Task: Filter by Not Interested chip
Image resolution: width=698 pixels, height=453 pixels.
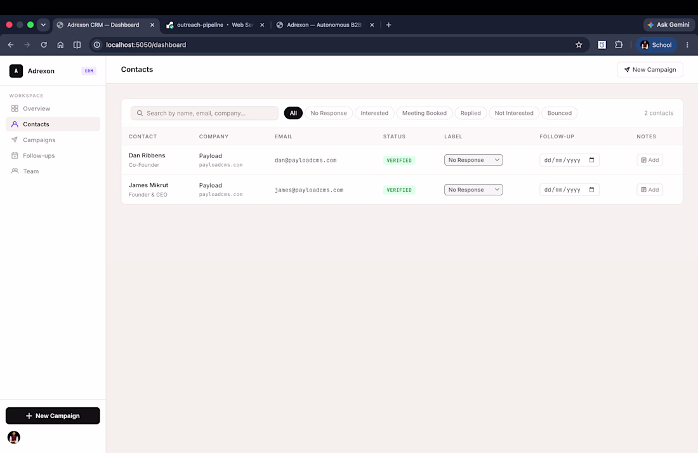Action: (514, 113)
